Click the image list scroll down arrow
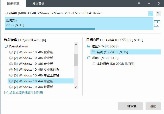164x114 pixels. [x=76, y=87]
